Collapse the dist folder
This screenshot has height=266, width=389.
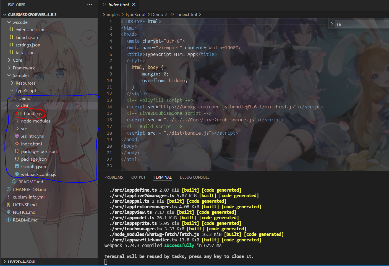24,106
